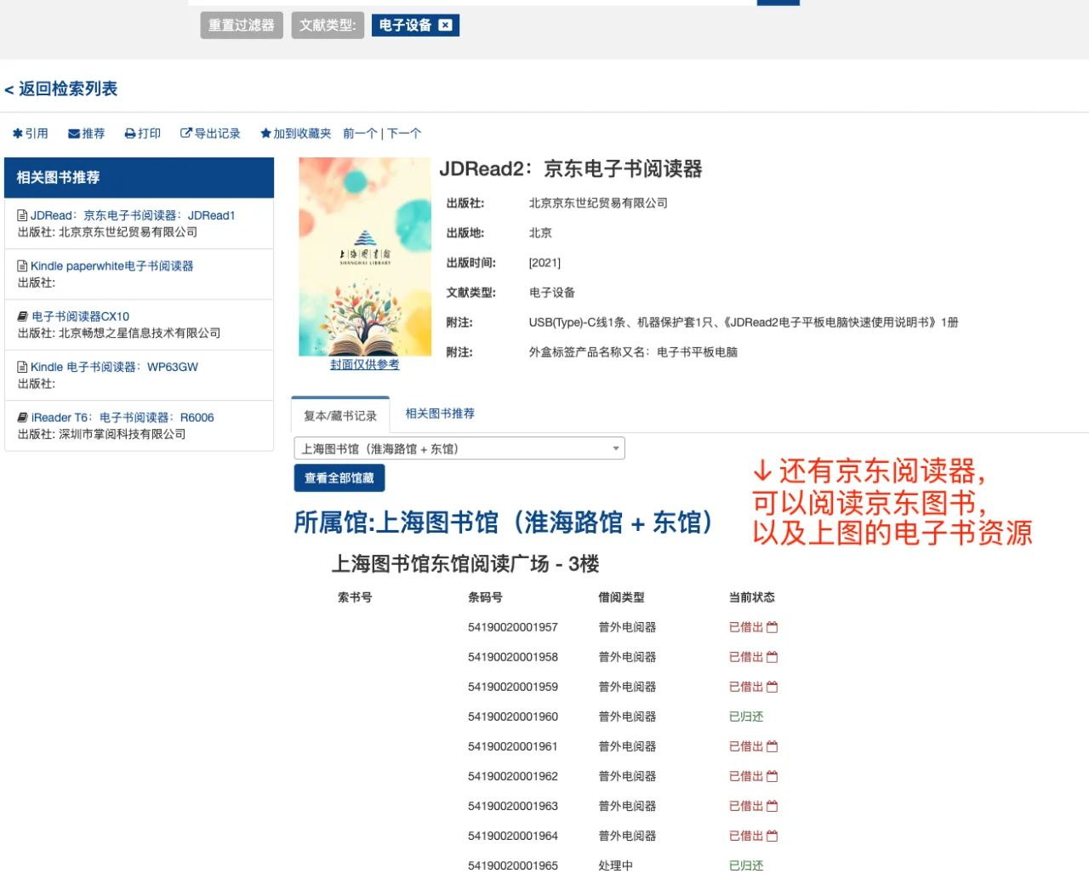Click calendar icon for barcode 54190020001964
Viewport: 1089px width, 885px height.
point(773,836)
